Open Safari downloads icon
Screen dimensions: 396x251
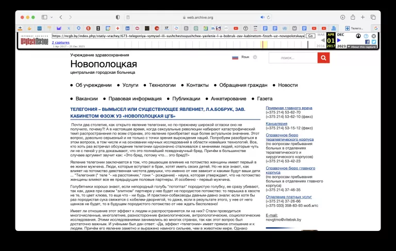coord(342,17)
